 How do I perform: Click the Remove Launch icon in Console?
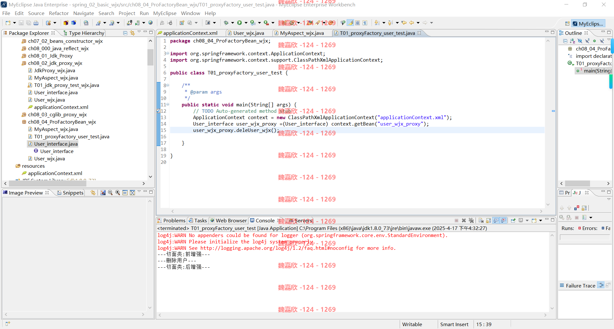[464, 220]
